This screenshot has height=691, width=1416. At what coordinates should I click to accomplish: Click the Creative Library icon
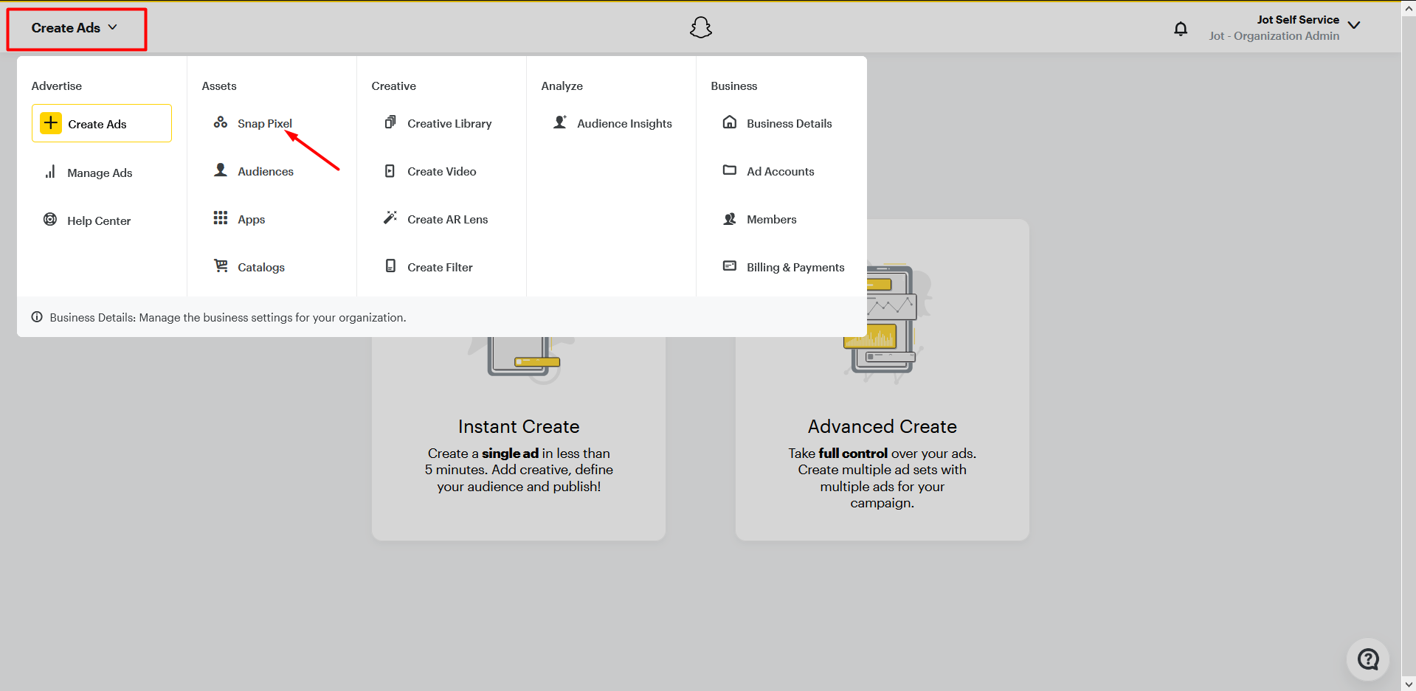(x=390, y=122)
